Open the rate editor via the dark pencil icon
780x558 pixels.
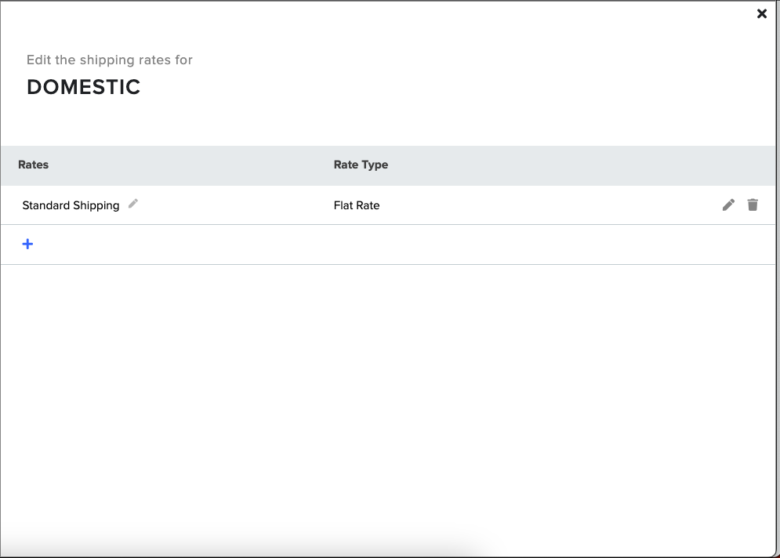728,205
